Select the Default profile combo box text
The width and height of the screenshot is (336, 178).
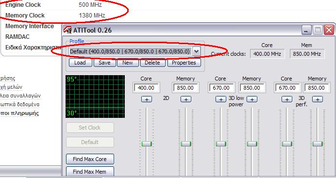[x=130, y=51]
